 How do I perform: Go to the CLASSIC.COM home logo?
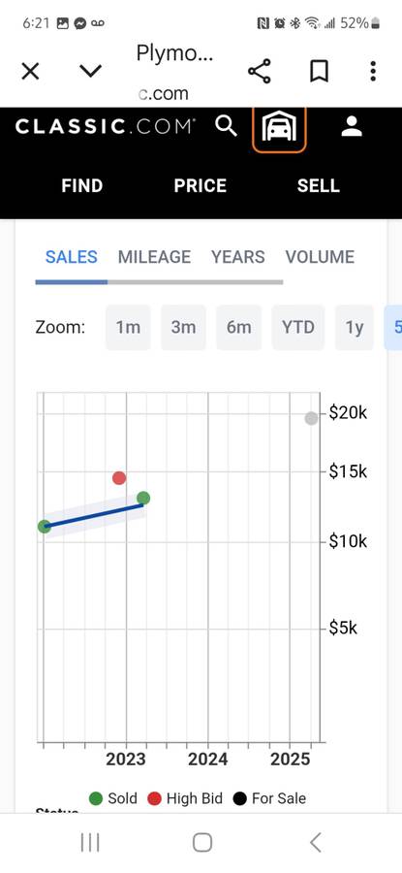coord(105,126)
